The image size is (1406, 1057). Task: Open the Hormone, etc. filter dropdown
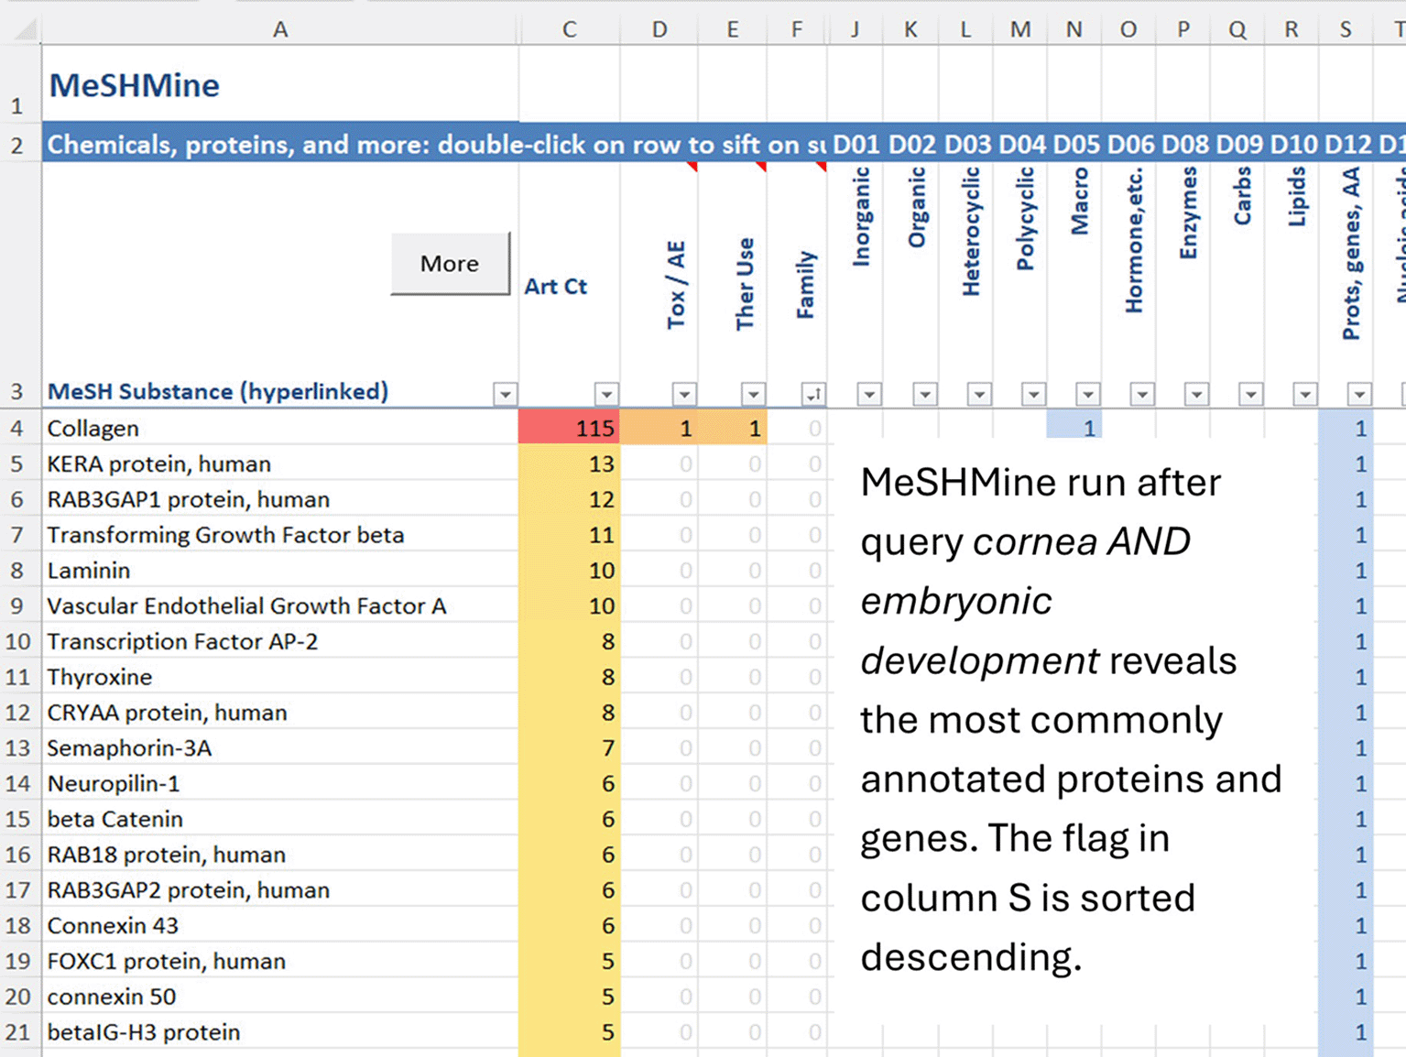1142,394
